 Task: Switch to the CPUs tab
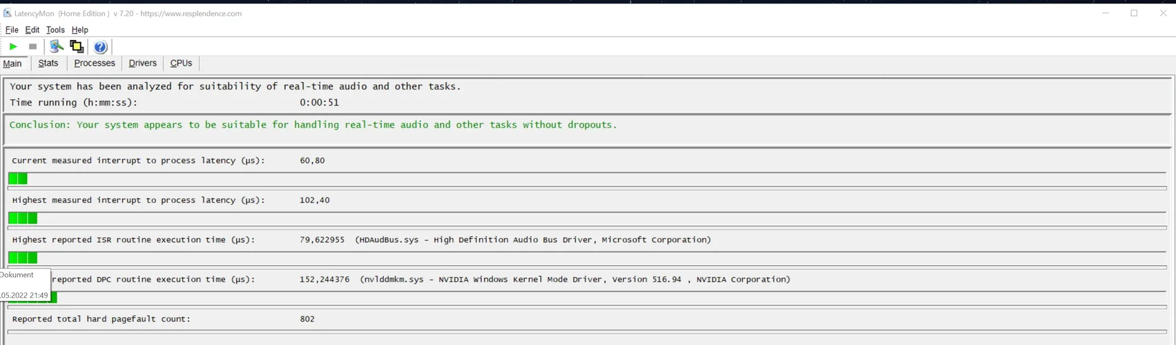click(x=181, y=63)
